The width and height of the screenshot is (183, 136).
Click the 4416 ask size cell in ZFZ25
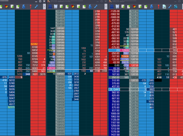coord(97,65)
